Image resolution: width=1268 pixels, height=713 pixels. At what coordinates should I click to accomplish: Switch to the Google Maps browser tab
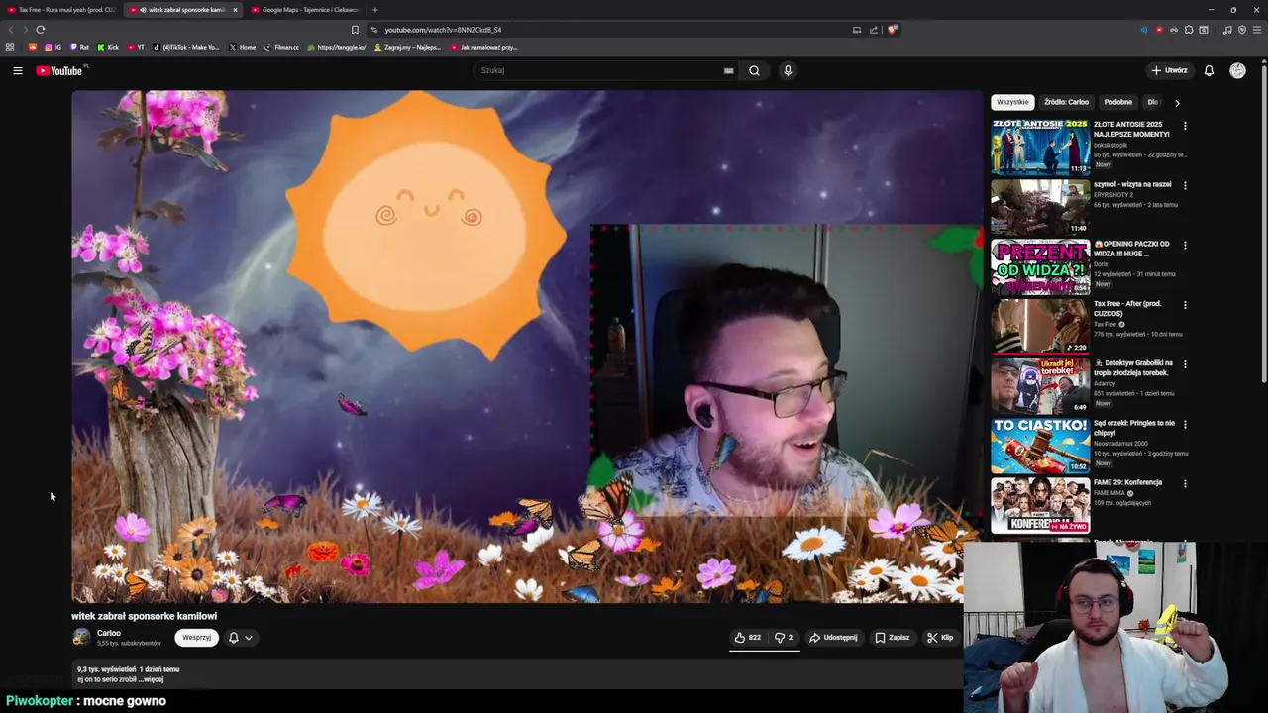tap(305, 10)
